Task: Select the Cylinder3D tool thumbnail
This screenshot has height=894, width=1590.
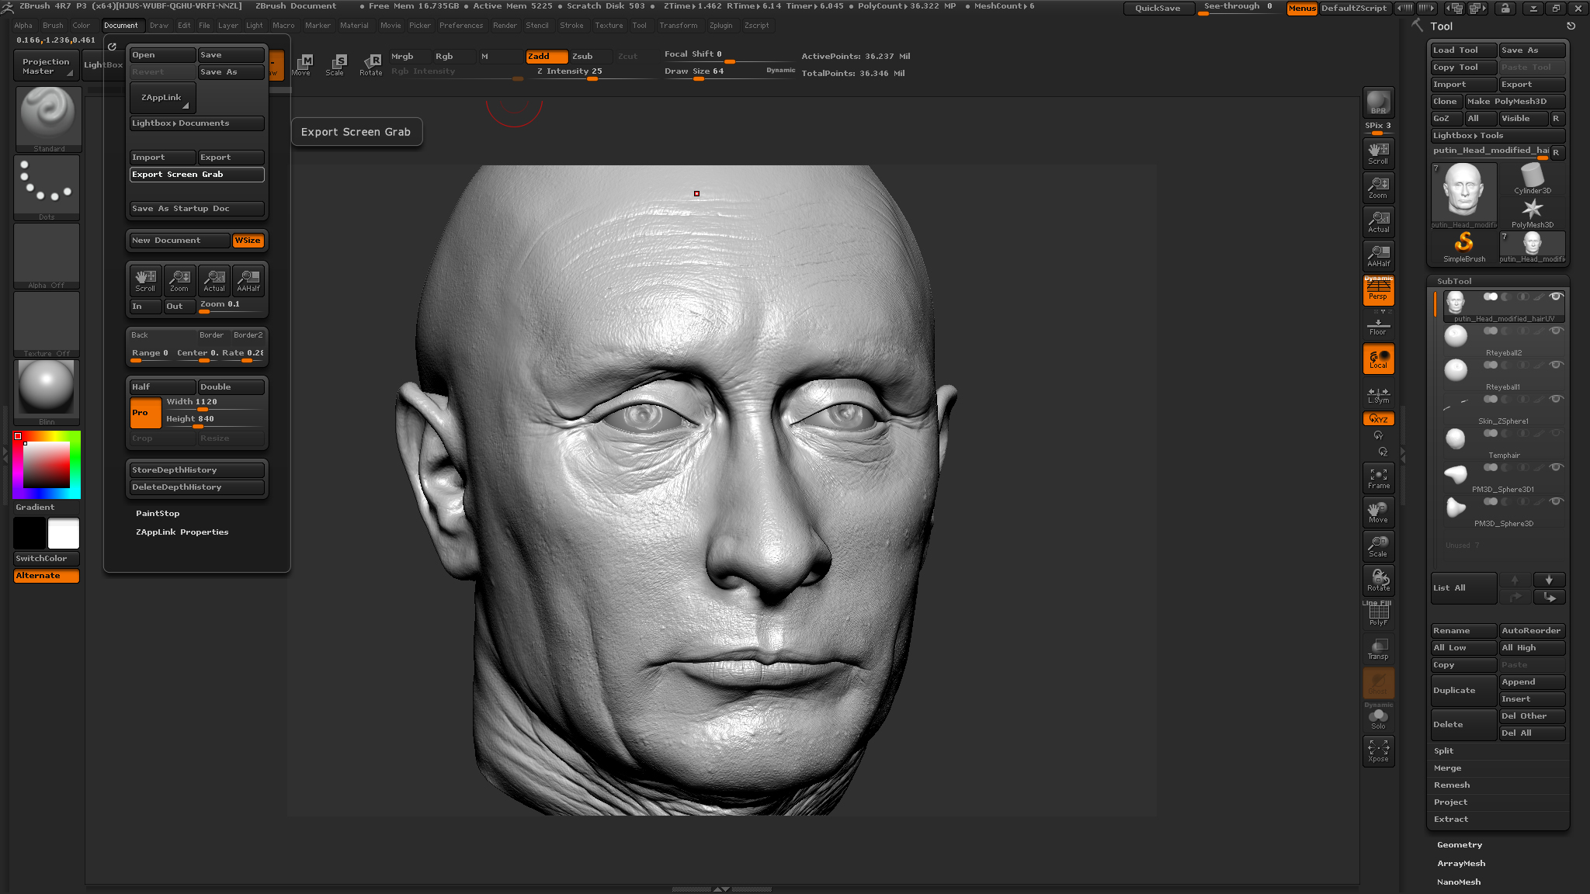Action: (1532, 178)
